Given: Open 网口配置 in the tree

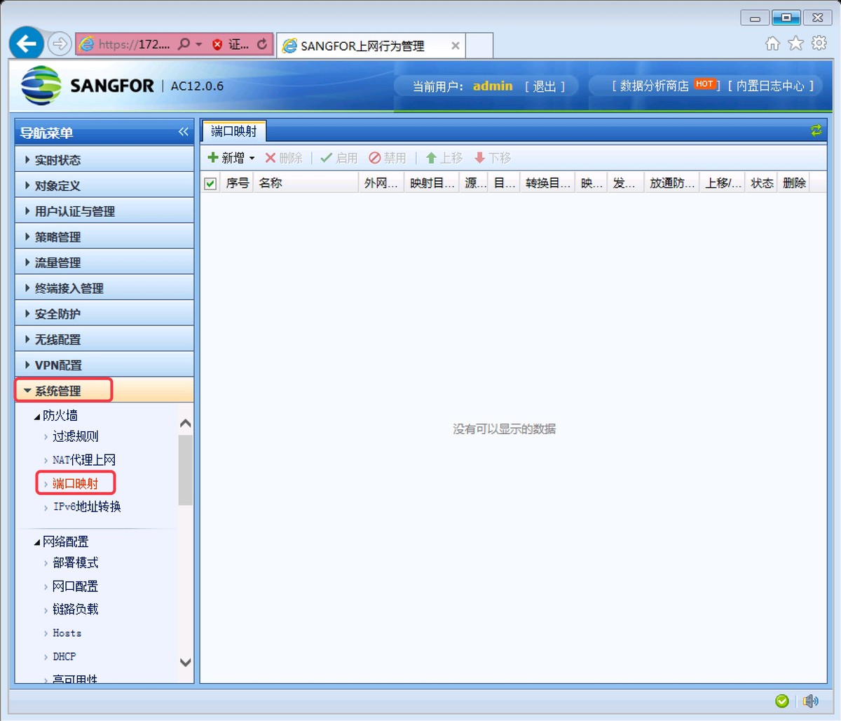Looking at the screenshot, I should [75, 586].
